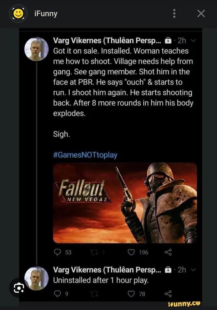Like the tweet with 196 likes
This screenshot has width=217, height=310.
click(x=131, y=252)
